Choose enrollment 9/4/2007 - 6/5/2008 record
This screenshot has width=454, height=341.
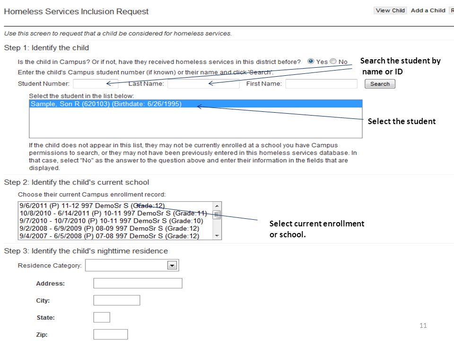115,236
